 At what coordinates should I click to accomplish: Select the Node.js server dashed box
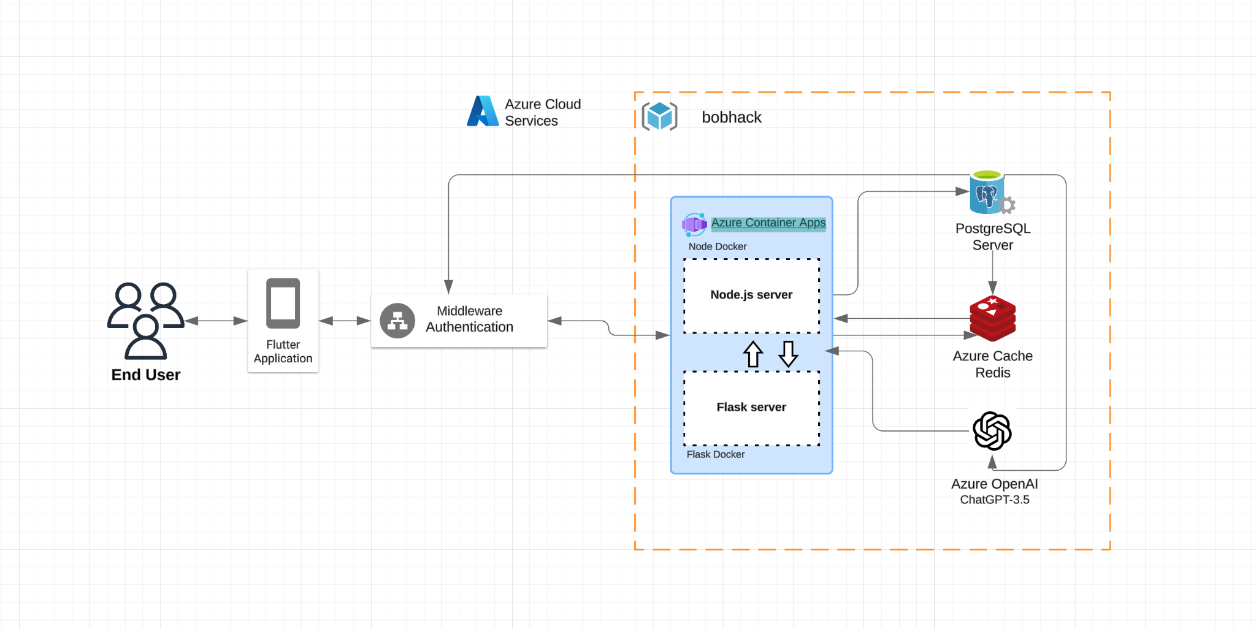752,296
